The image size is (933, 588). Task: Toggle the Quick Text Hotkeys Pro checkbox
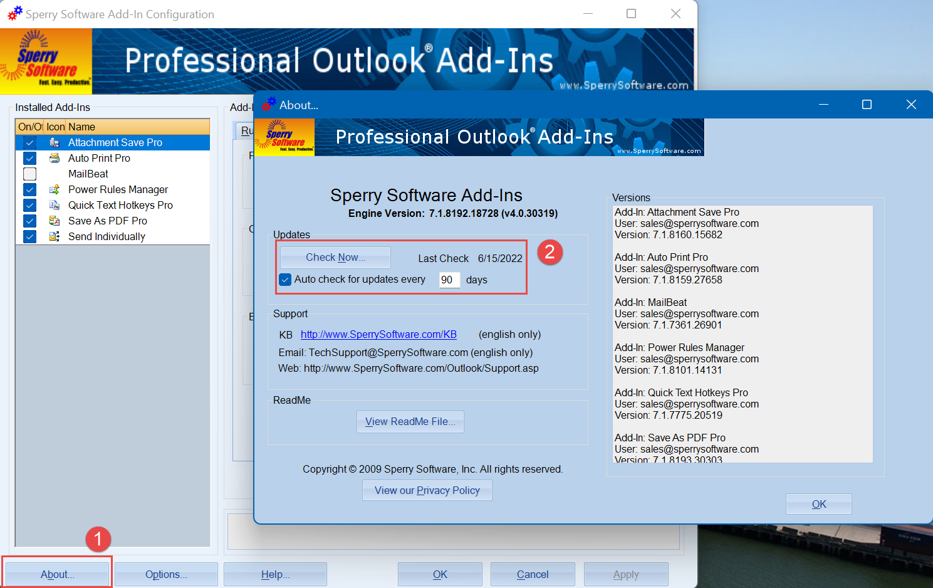click(29, 205)
